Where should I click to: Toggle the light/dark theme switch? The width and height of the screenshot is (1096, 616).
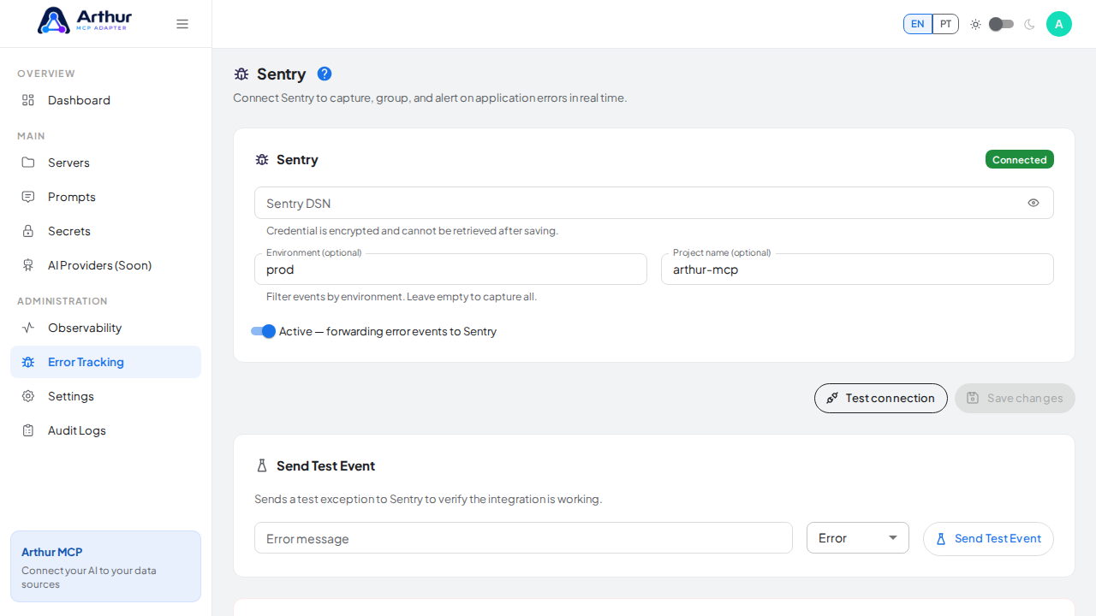pos(1001,24)
